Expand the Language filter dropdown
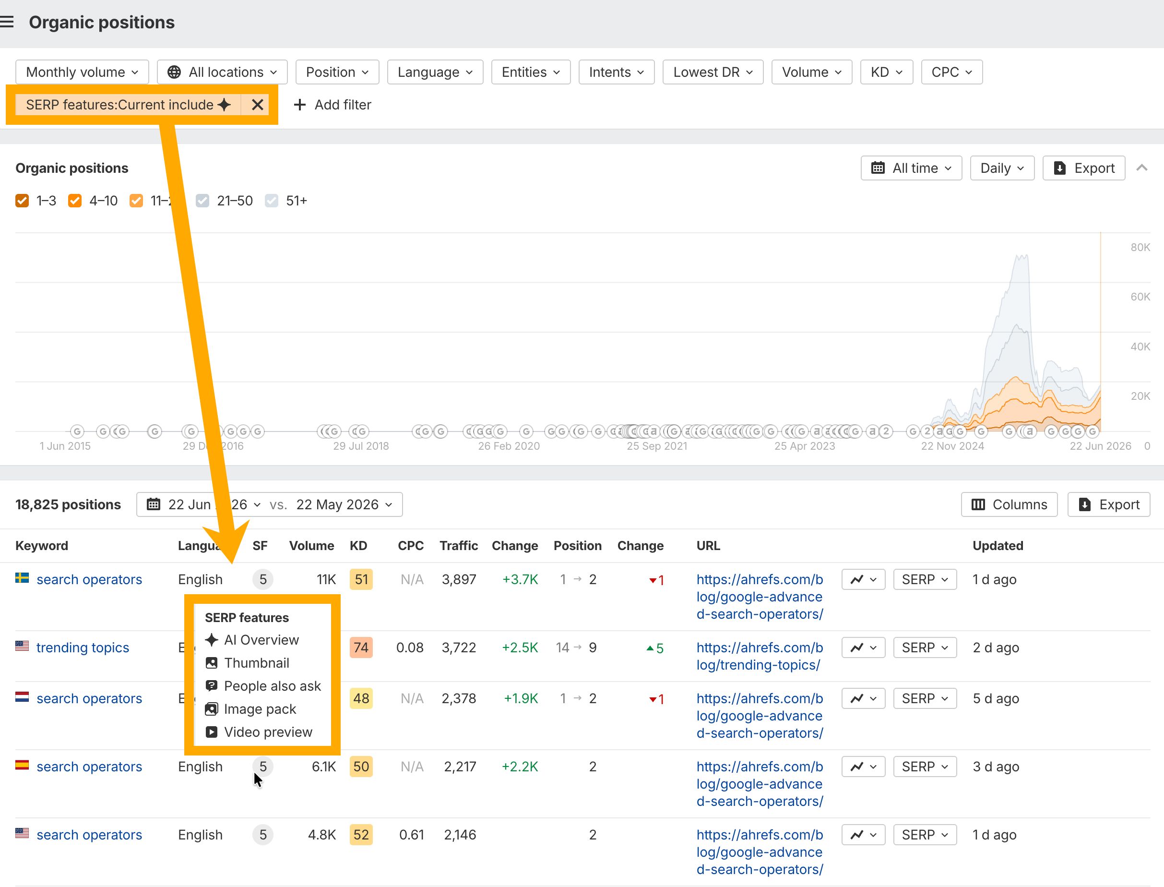Image resolution: width=1164 pixels, height=887 pixels. [x=435, y=72]
